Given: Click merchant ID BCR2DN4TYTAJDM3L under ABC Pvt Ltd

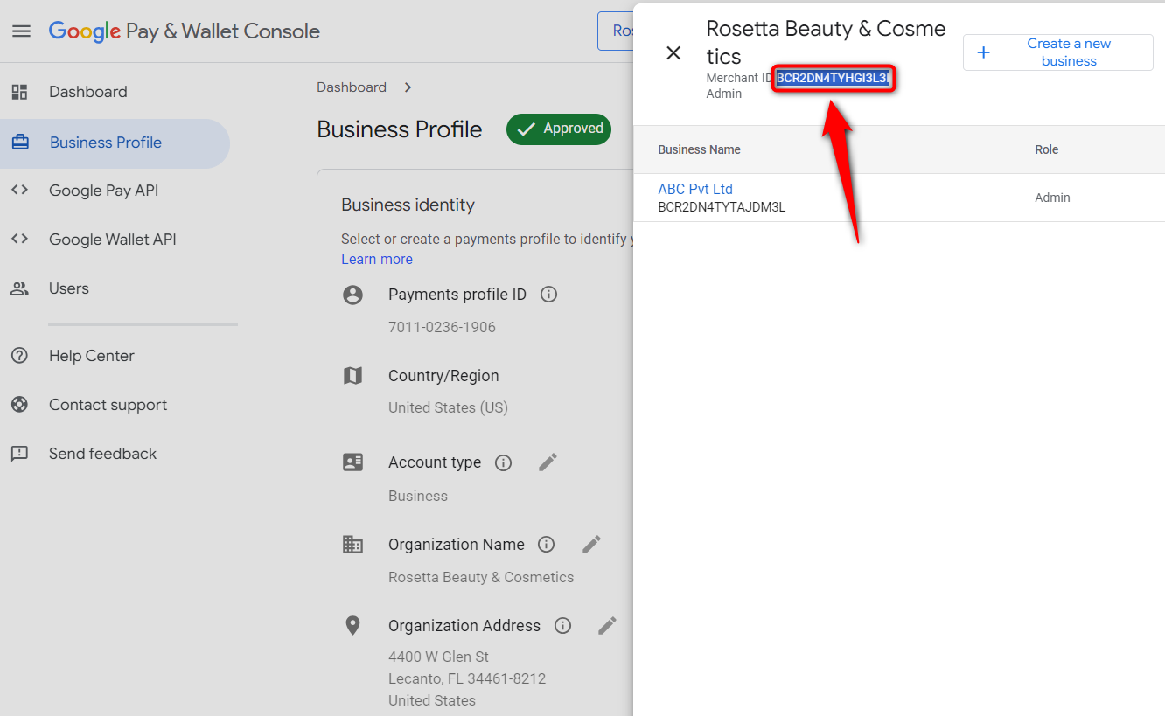Looking at the screenshot, I should (x=722, y=207).
